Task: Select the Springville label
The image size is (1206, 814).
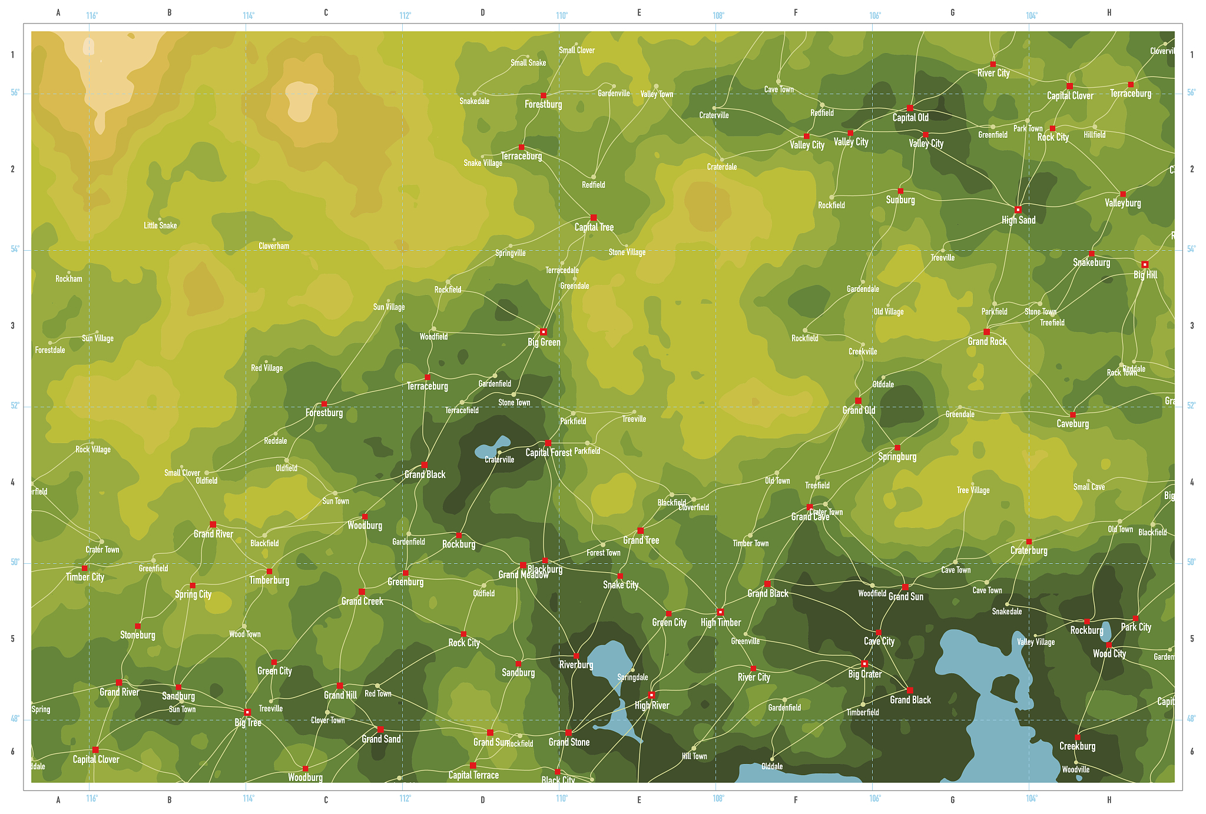Action: click(511, 253)
